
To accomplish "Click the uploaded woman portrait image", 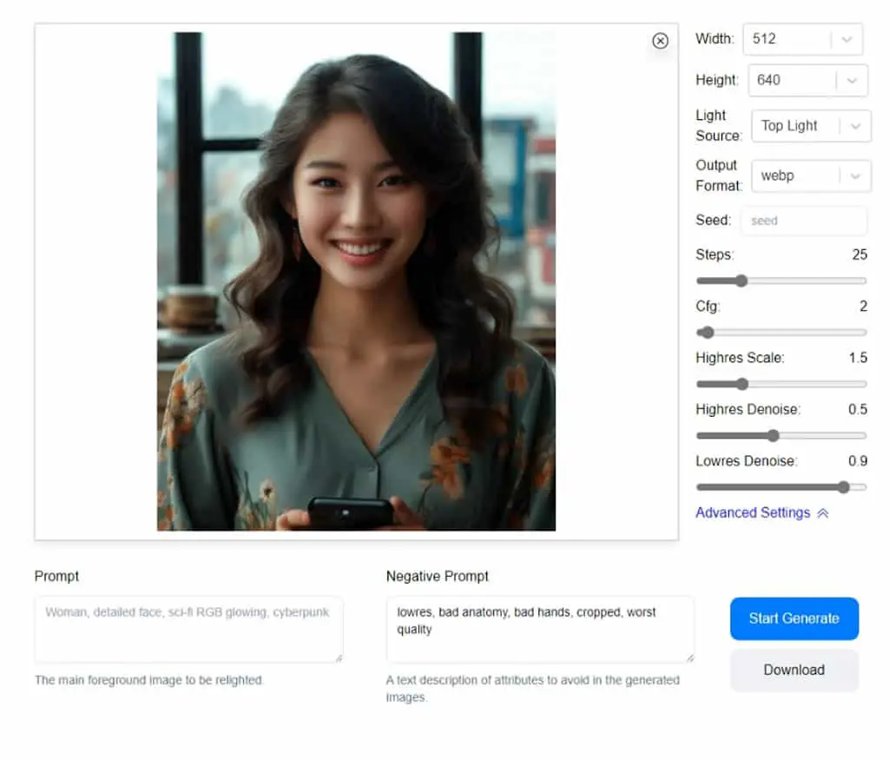I will point(356,281).
